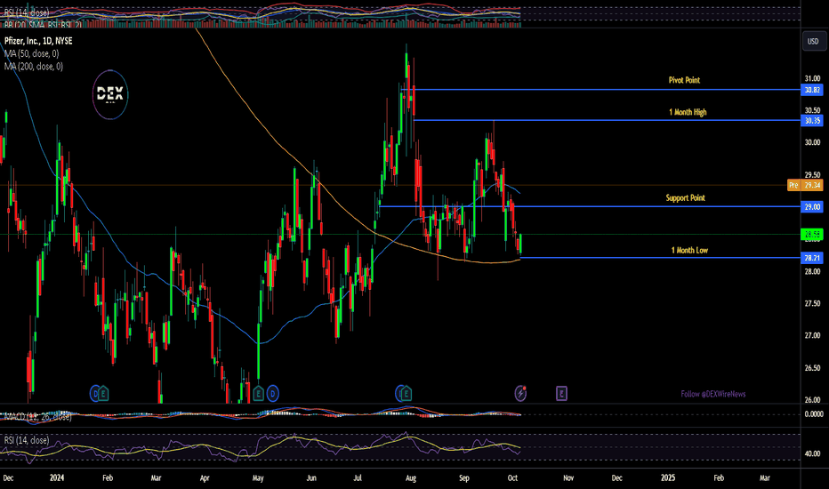Click the Oct label on the time axis
This screenshot has width=829, height=489.
[x=512, y=478]
